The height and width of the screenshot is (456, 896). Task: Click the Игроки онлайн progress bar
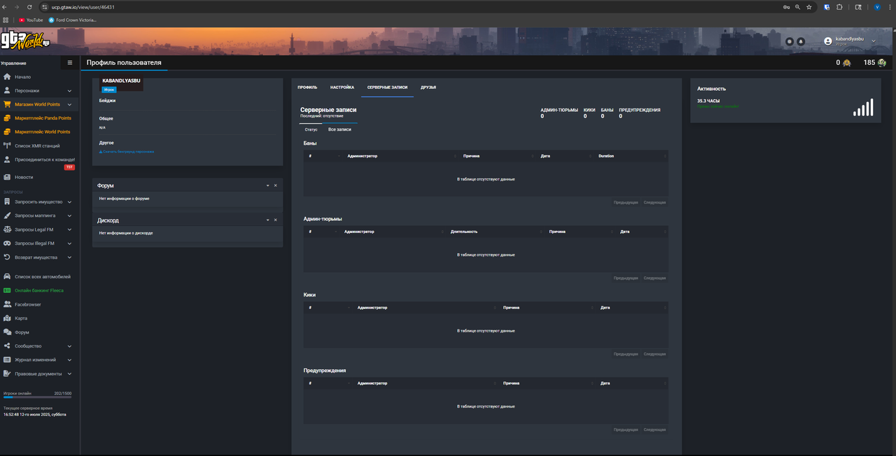37,398
